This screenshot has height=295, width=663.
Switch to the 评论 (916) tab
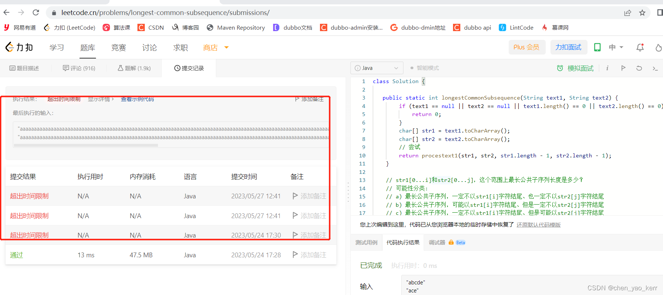tap(79, 68)
